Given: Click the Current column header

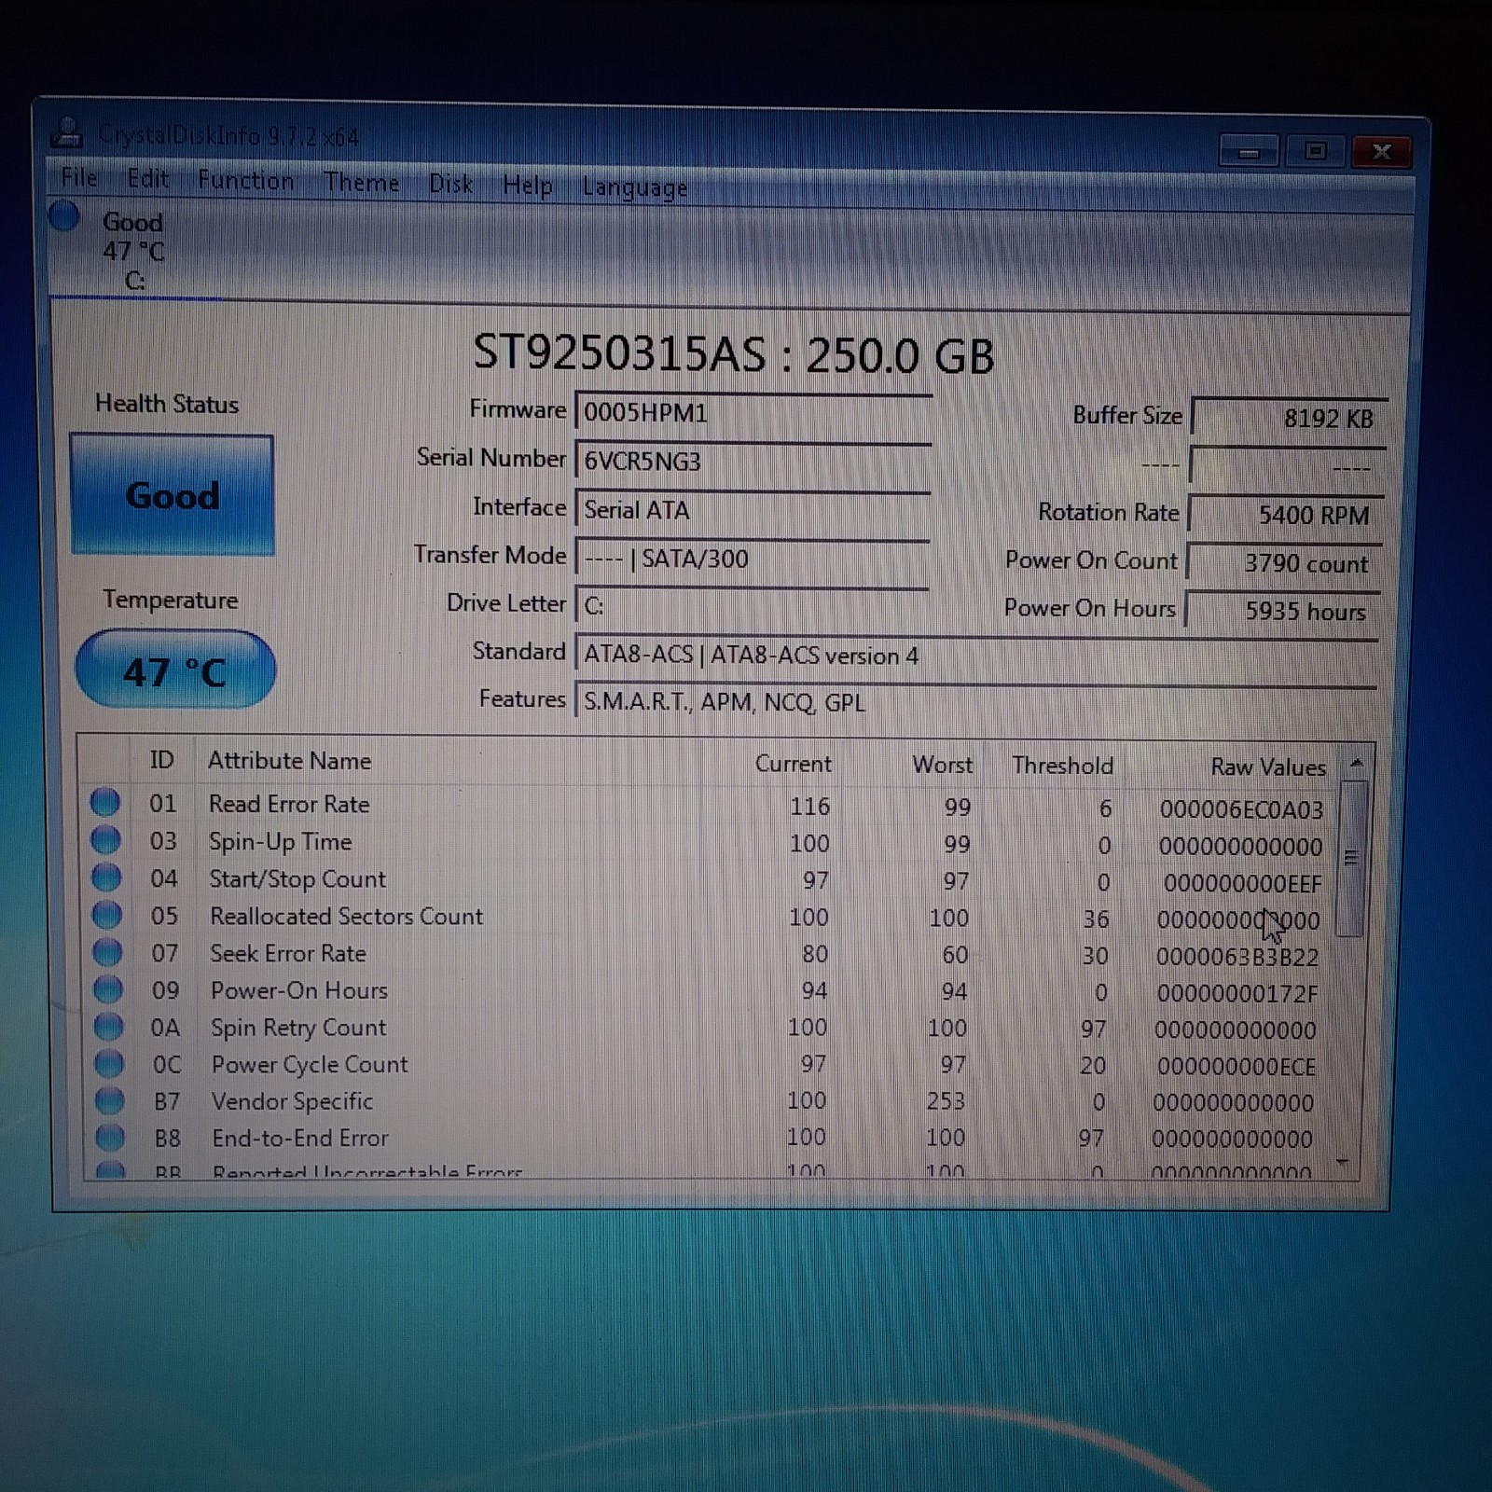Looking at the screenshot, I should coord(793,764).
